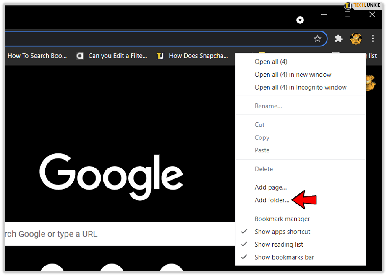Minimize the Chrome window
387x276 pixels.
(324, 15)
